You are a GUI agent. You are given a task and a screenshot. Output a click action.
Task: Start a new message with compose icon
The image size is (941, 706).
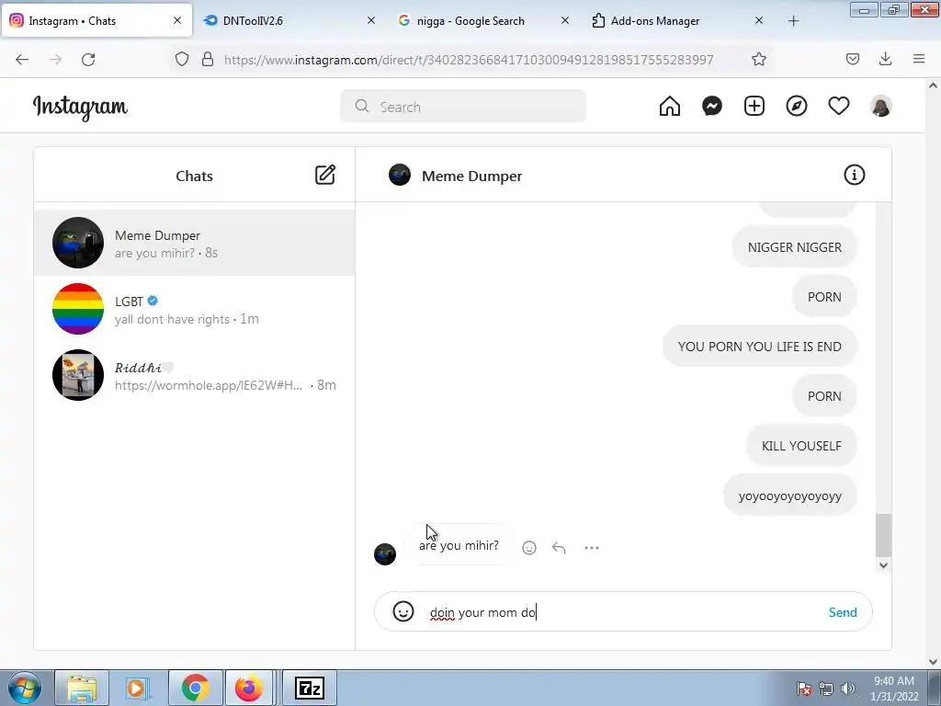click(x=325, y=175)
